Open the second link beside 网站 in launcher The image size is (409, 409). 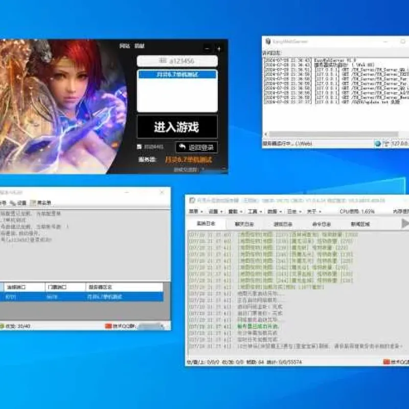(140, 46)
